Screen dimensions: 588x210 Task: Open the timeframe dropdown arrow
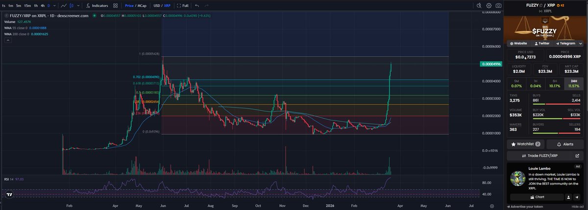pyautogui.click(x=54, y=5)
